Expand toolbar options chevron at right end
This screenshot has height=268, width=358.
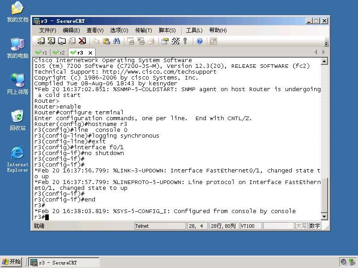(327, 44)
